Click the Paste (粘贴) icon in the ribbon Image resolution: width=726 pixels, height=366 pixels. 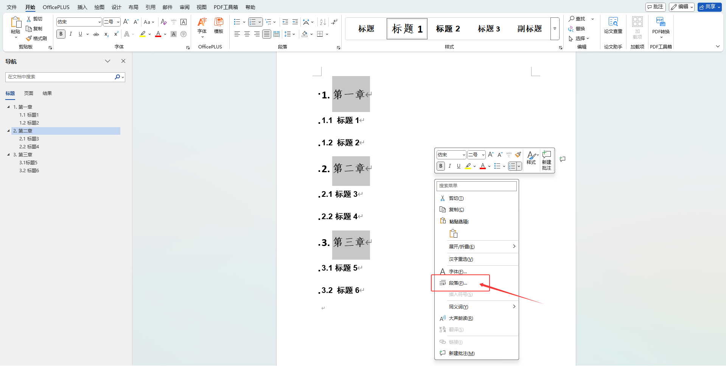(16, 23)
